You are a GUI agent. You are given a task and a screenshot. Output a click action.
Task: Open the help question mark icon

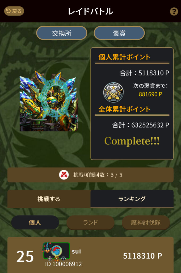coord(174,11)
